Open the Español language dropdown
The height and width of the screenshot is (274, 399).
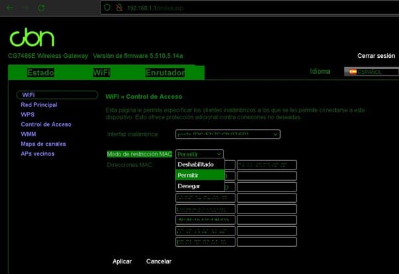click(371, 72)
